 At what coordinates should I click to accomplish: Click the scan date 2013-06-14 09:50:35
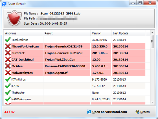53,23
